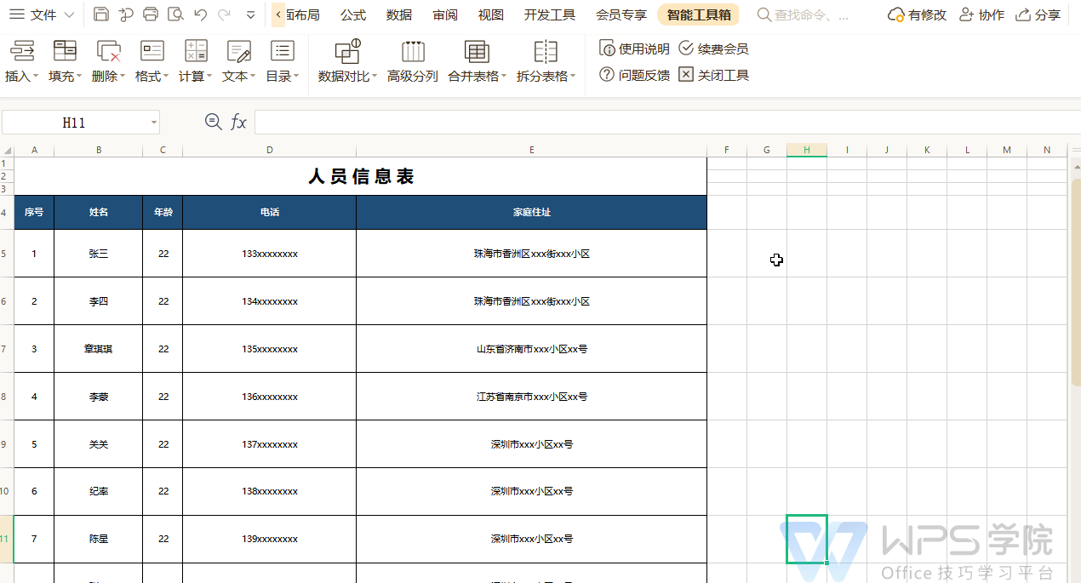Switch to the 会员专享 tab

point(621,14)
